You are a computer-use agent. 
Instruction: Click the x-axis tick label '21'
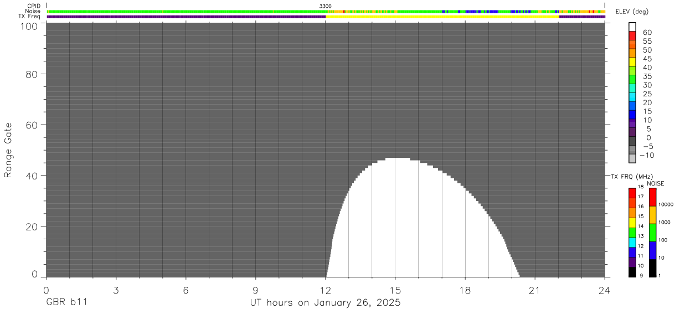coord(535,290)
